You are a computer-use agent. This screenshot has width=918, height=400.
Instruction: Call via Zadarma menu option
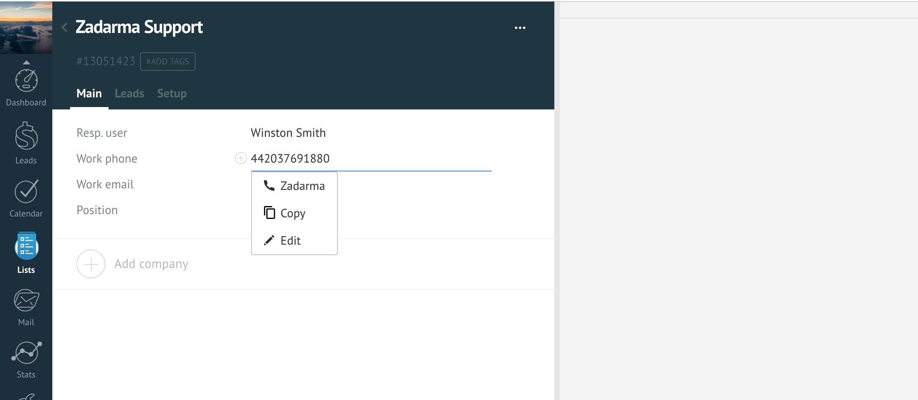coord(294,186)
